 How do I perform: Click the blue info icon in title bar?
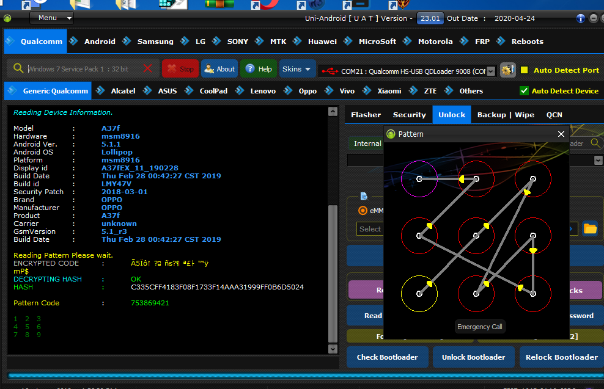click(581, 18)
